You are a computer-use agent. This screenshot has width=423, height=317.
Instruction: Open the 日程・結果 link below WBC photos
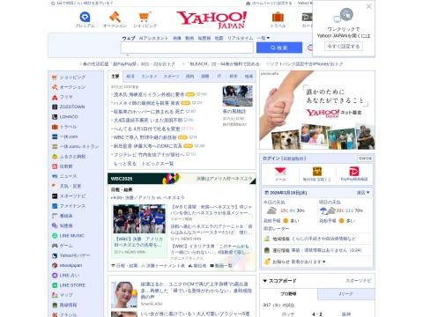point(124,266)
